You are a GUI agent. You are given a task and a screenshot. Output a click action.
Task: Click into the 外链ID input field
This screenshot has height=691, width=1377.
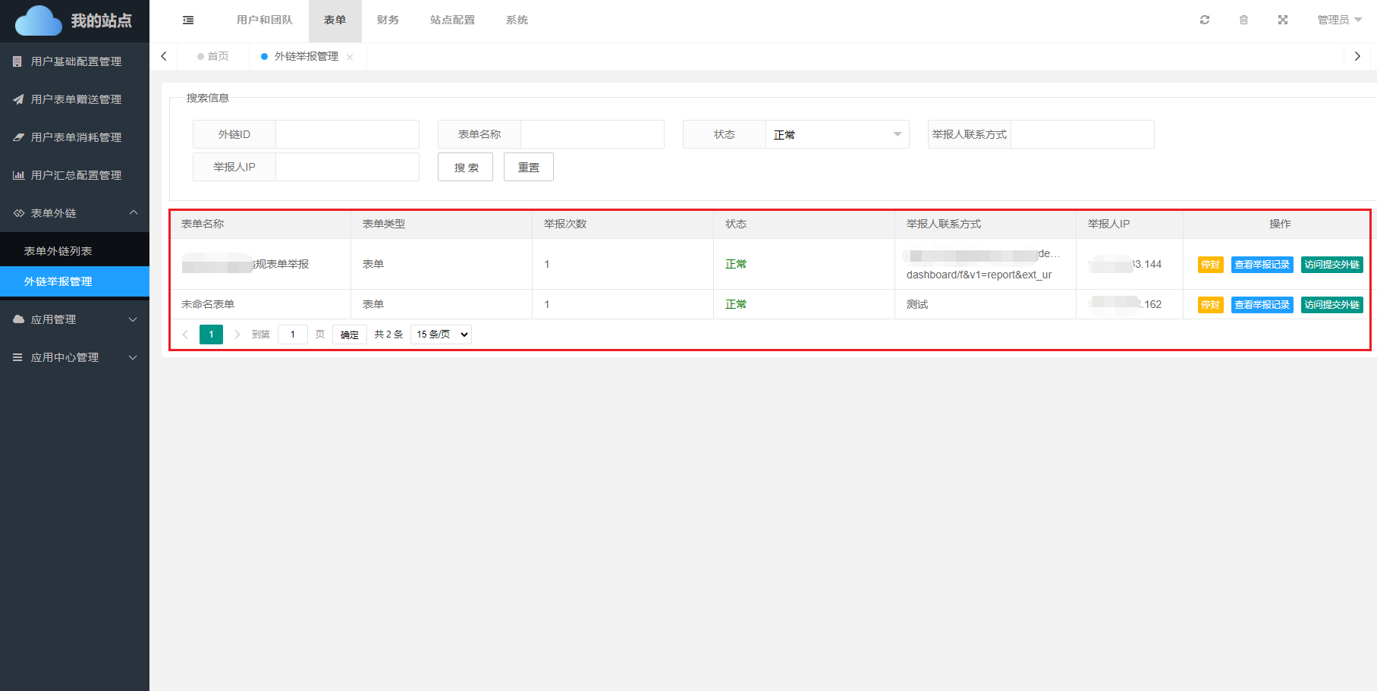click(347, 134)
